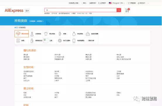Click the 所有类别 banner title
Image resolution: width=162 pixels, height=106 pixels.
click(21, 21)
